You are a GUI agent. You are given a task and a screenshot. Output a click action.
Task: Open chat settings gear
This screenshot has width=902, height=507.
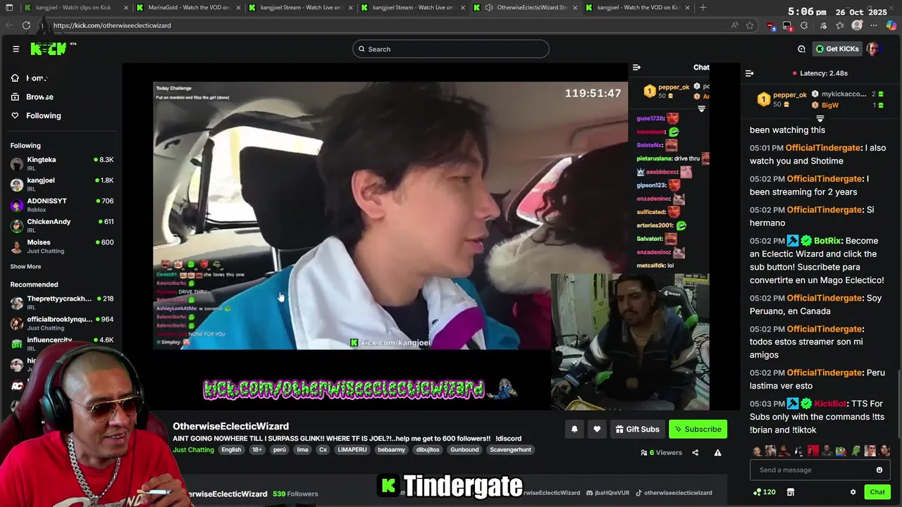[x=853, y=492]
